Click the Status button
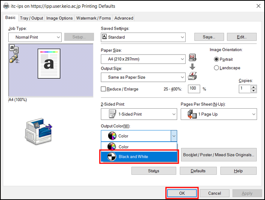Screen dimensions: 265x200 (153, 171)
